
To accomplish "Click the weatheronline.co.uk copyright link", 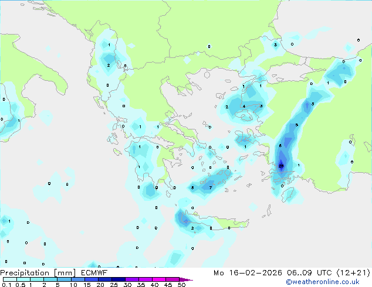I will pos(323,282).
